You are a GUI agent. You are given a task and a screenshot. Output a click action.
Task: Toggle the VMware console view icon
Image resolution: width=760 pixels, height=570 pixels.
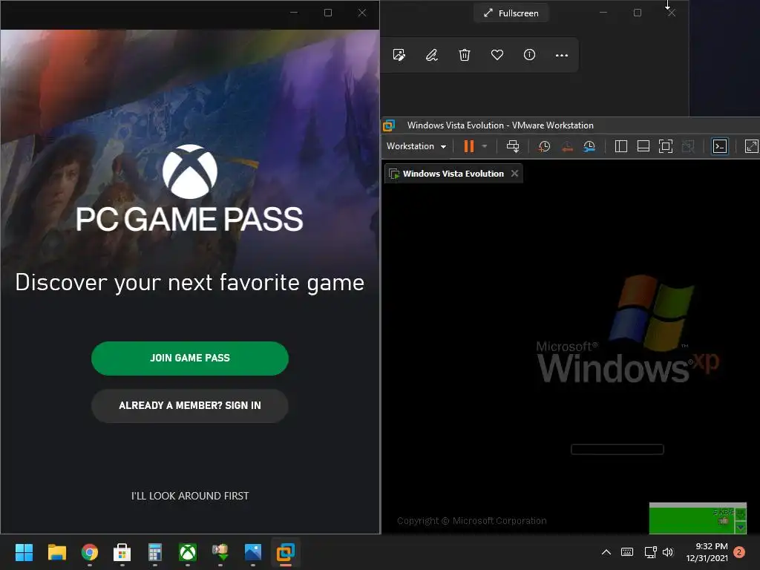pos(720,146)
